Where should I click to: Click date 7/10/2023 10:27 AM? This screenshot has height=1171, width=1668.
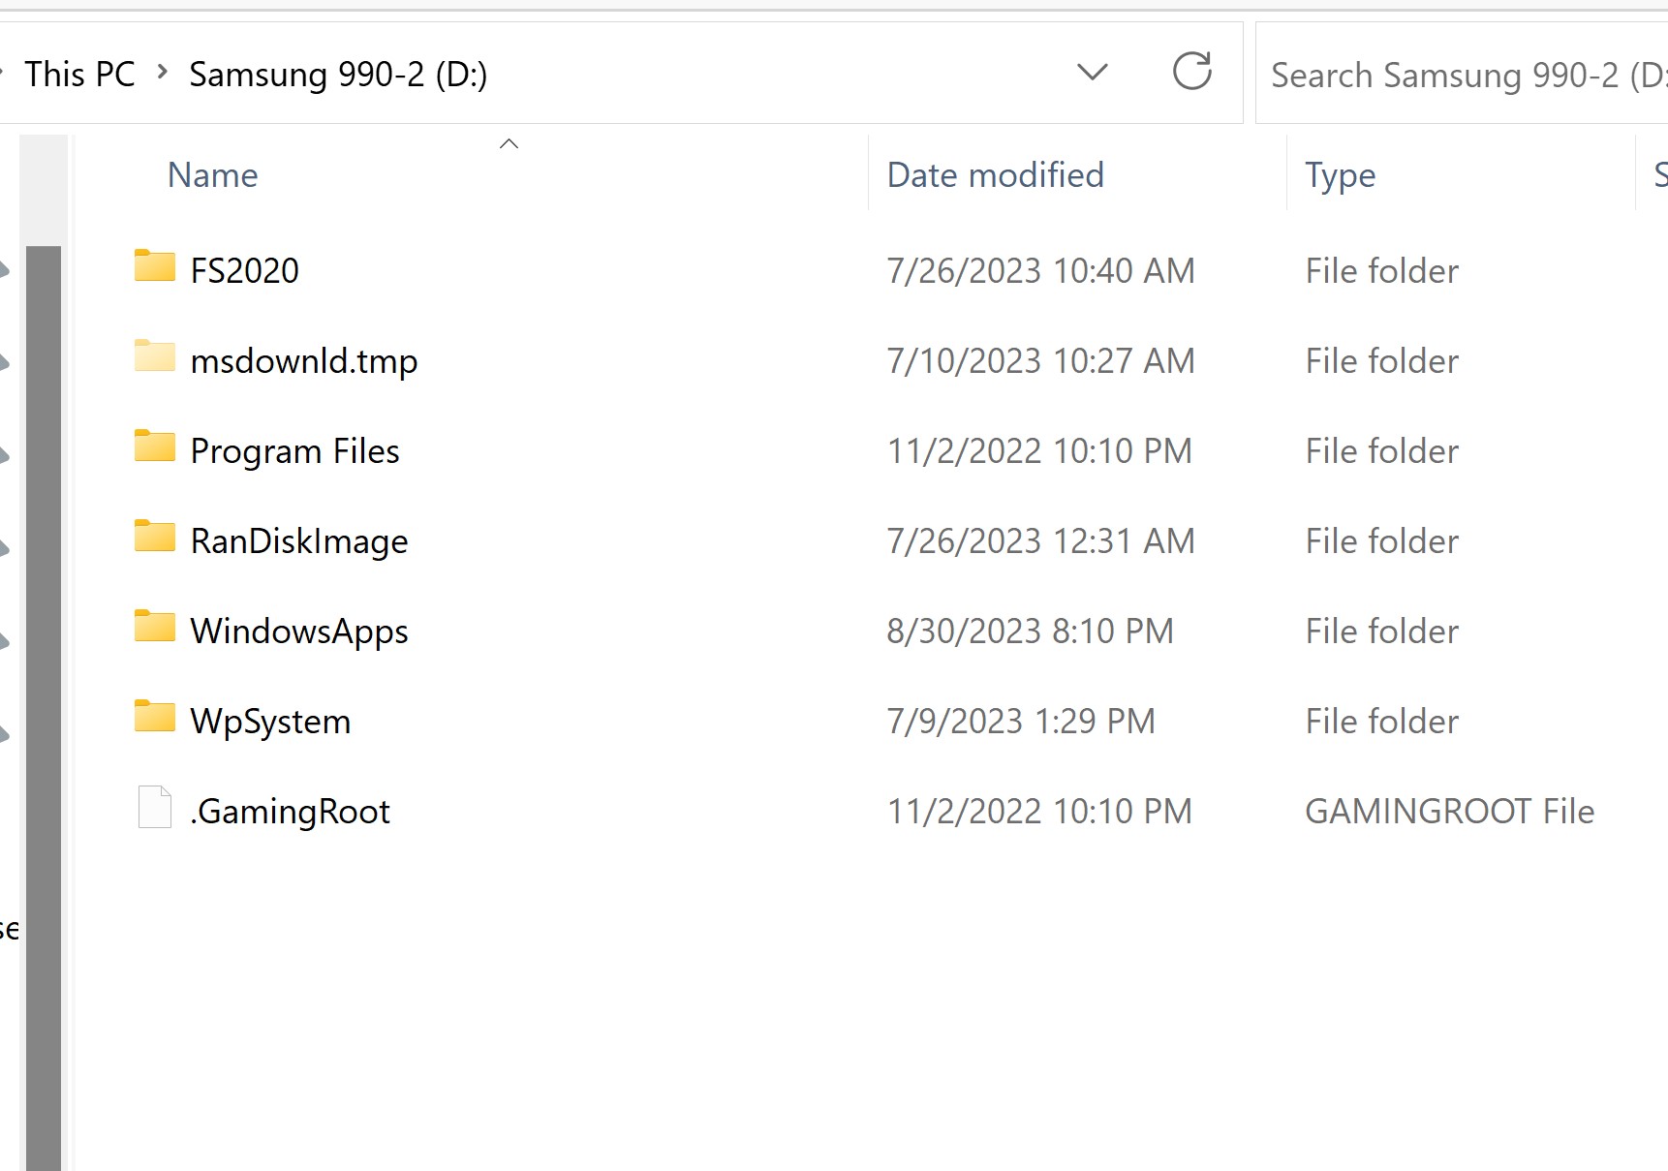1041,360
